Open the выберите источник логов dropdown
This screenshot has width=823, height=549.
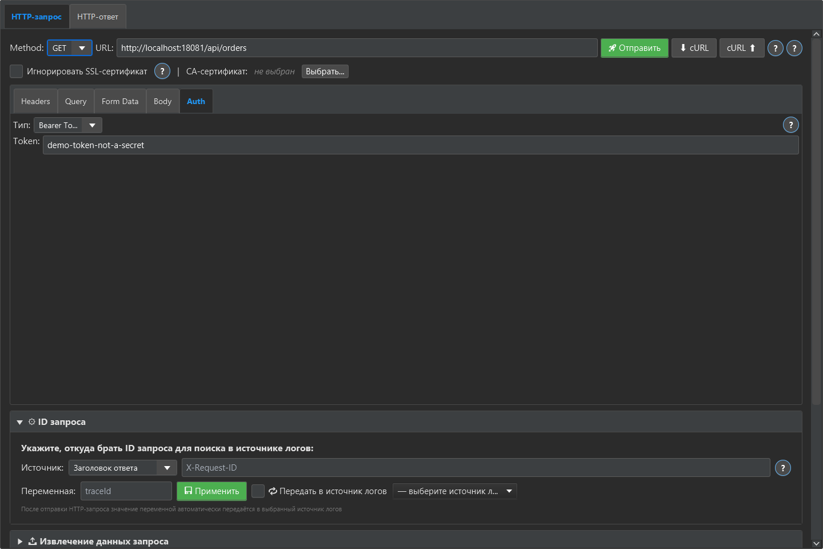(455, 491)
